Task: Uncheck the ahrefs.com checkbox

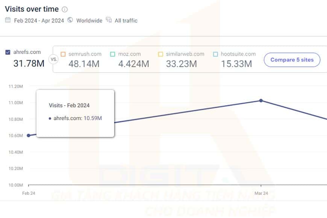Action: point(8,52)
